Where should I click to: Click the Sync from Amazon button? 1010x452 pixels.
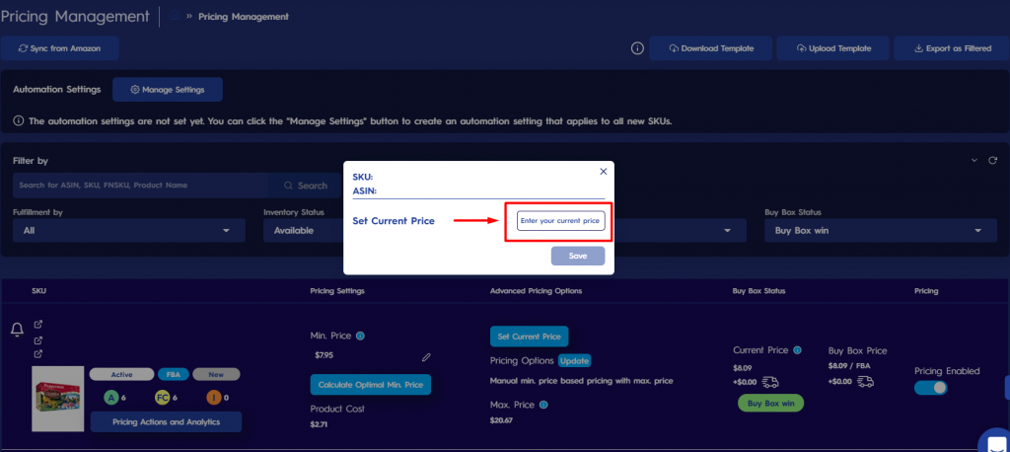(60, 48)
